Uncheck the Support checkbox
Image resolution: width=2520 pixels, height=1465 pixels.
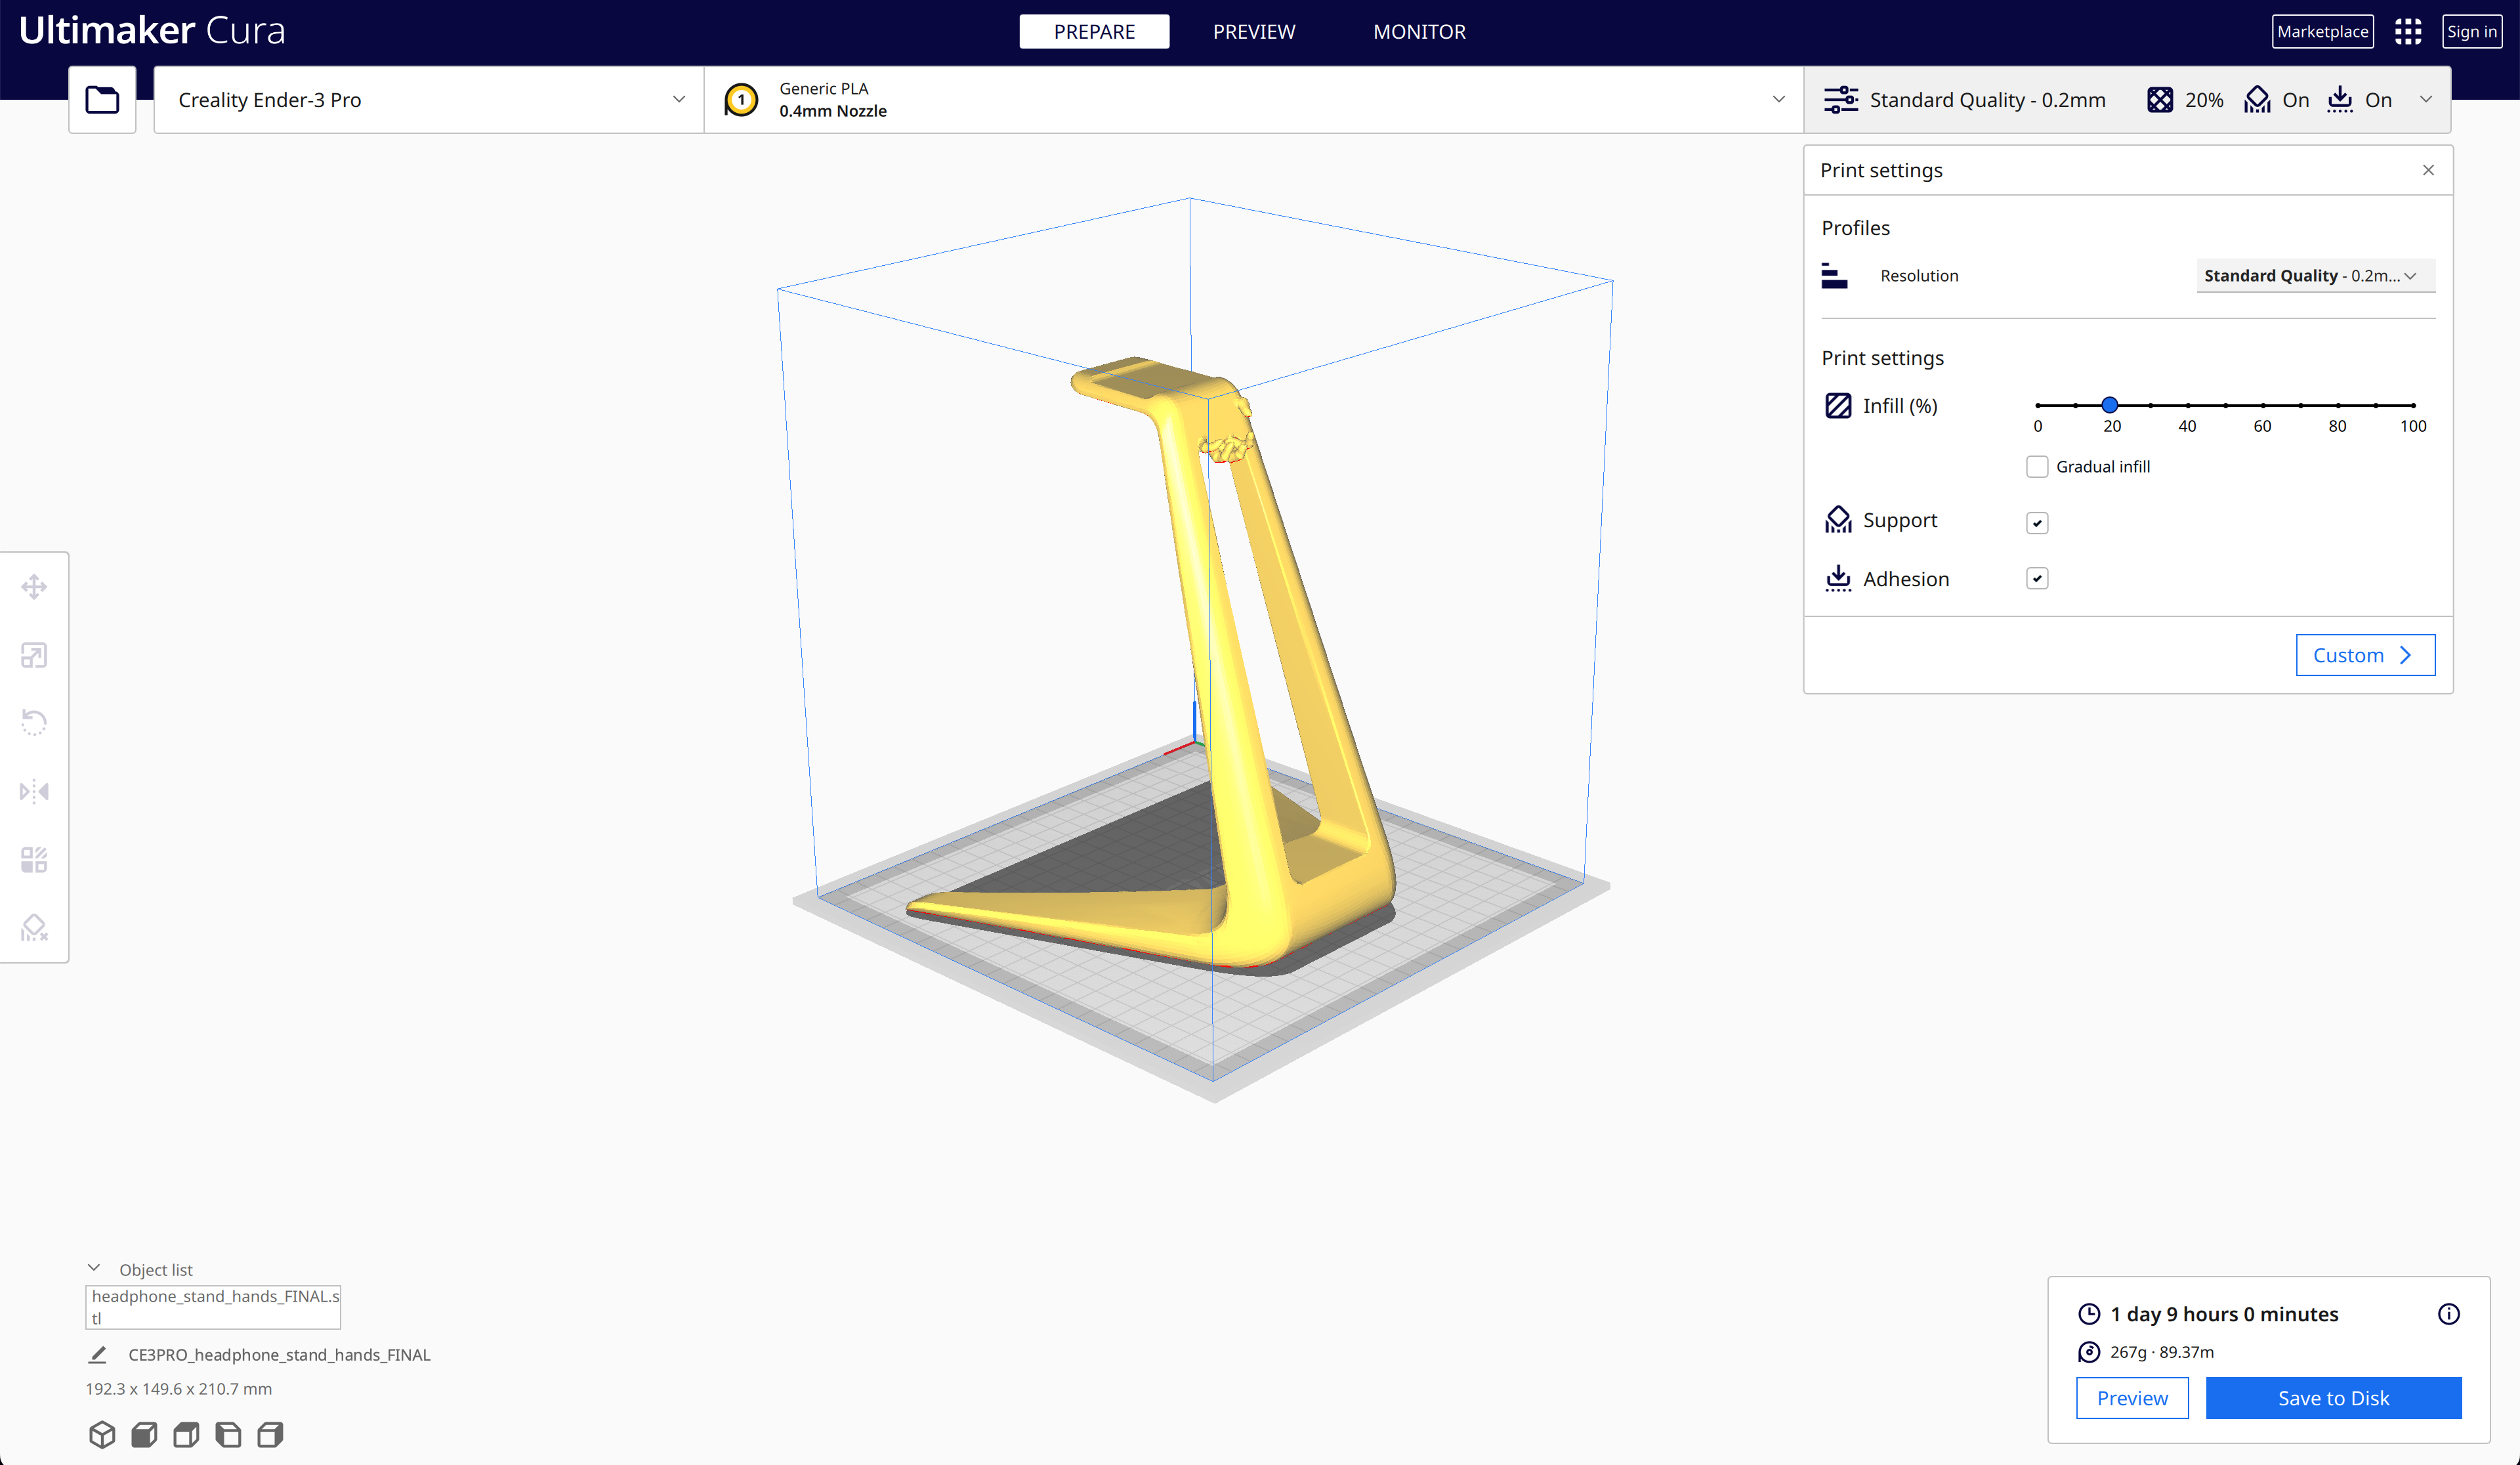point(2037,523)
